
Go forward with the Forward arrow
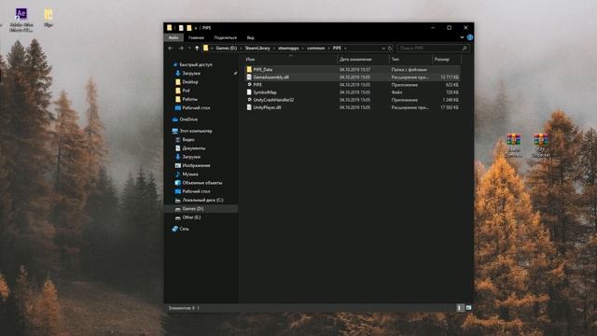point(181,49)
